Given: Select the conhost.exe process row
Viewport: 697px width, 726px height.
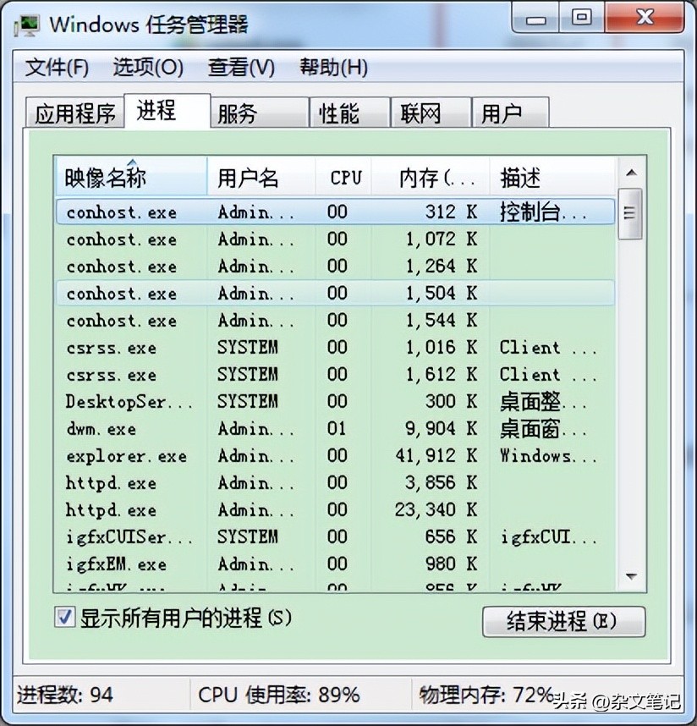Looking at the screenshot, I should click(127, 212).
